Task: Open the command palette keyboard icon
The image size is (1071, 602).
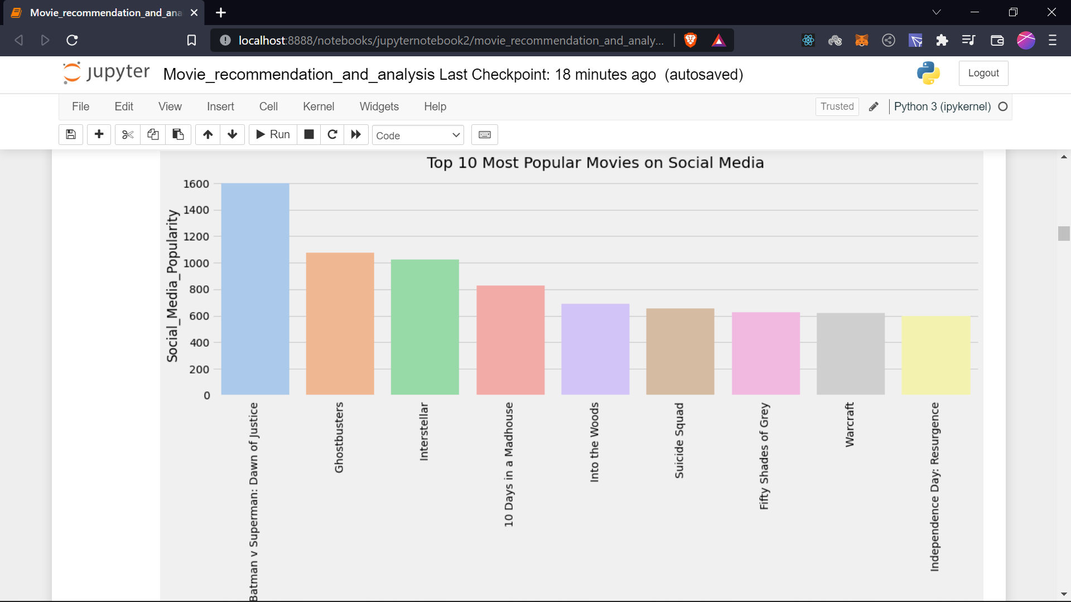Action: [484, 134]
